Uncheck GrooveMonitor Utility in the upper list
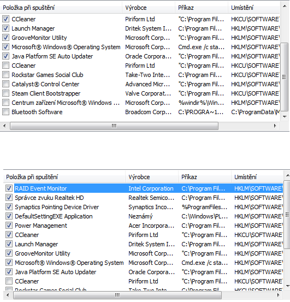This screenshot has width=290, height=302. pos(5,37)
